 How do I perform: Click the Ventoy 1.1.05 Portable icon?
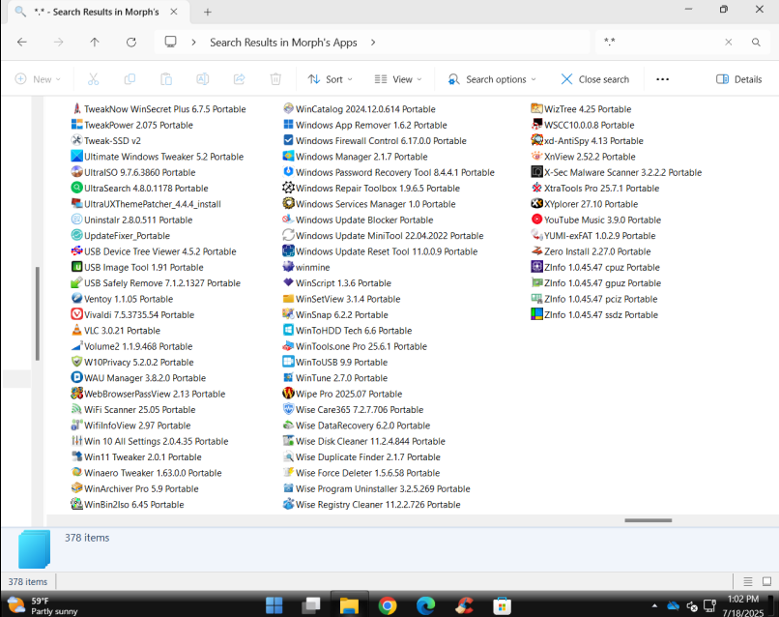click(x=76, y=298)
